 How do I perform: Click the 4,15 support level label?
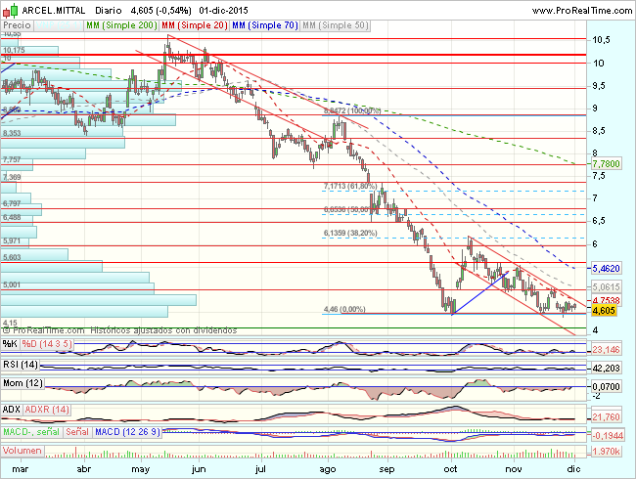pos(10,323)
